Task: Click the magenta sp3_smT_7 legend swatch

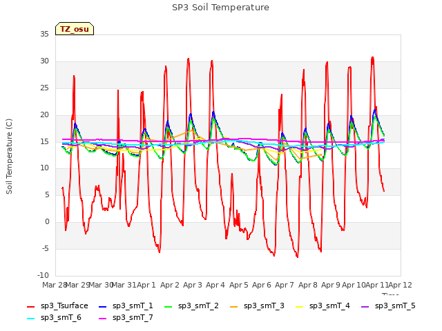Action: tap(103, 319)
